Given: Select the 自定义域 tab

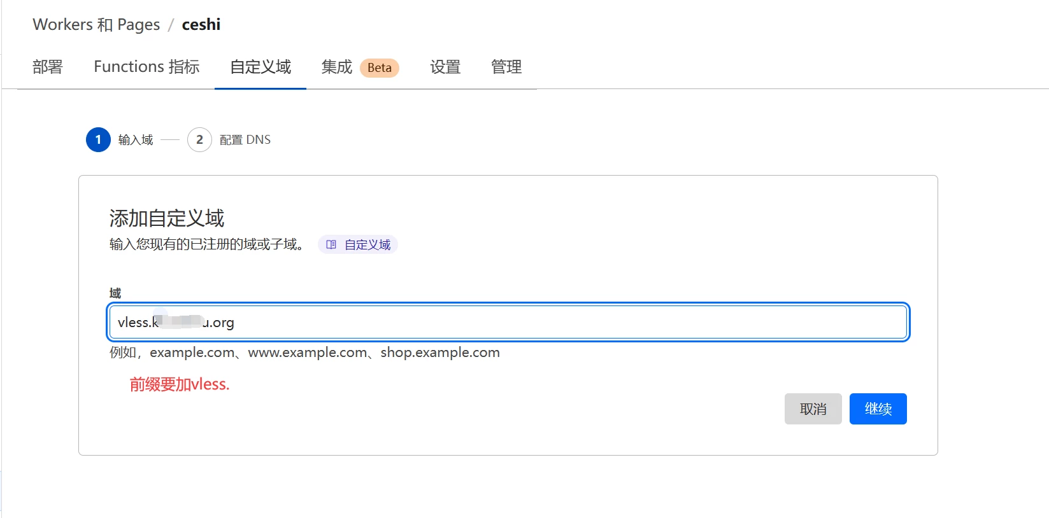Looking at the screenshot, I should (260, 67).
